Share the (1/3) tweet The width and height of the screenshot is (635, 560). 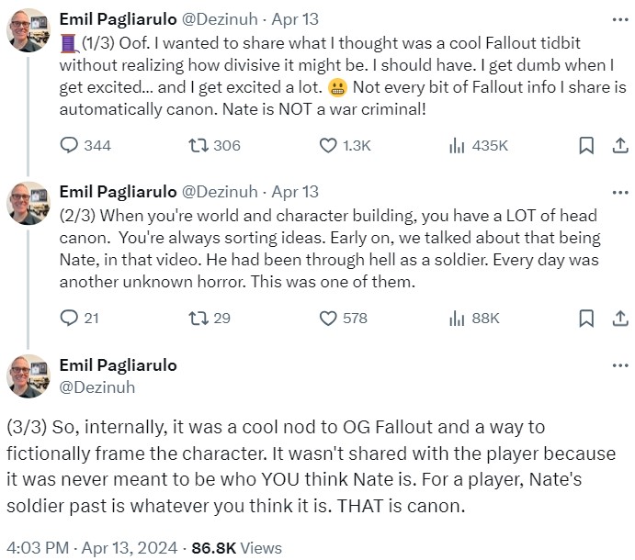619,145
